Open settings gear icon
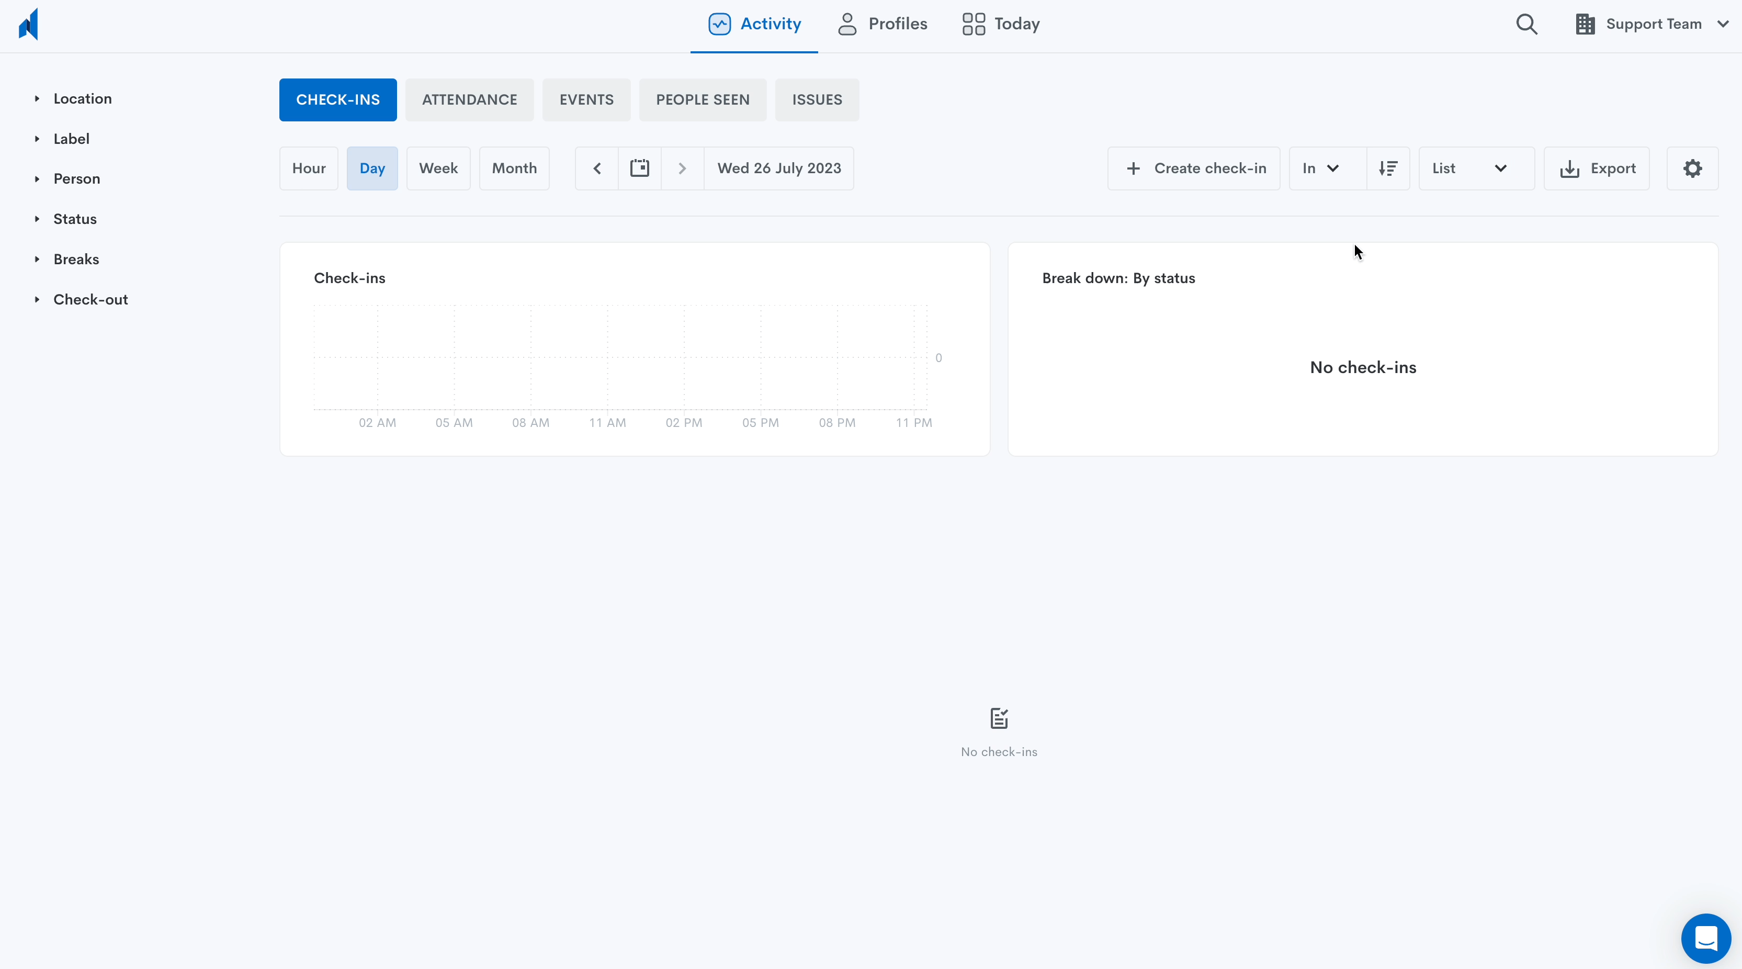 [1693, 168]
